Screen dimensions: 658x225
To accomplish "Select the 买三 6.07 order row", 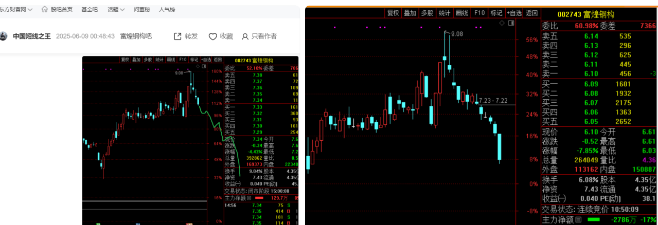I will pyautogui.click(x=599, y=102).
